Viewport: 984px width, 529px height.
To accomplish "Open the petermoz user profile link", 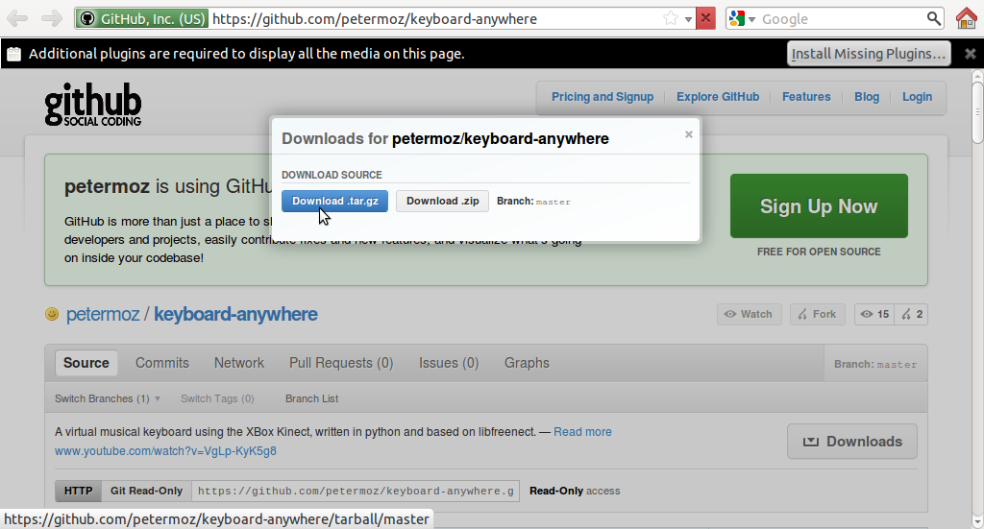I will pyautogui.click(x=103, y=314).
